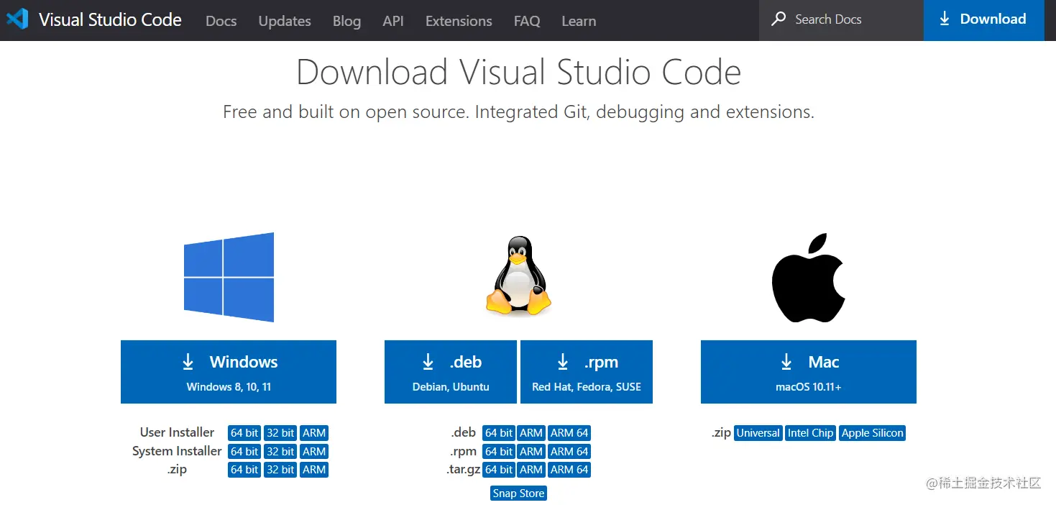Click the search magnifier icon
This screenshot has width=1056, height=505.
point(779,19)
